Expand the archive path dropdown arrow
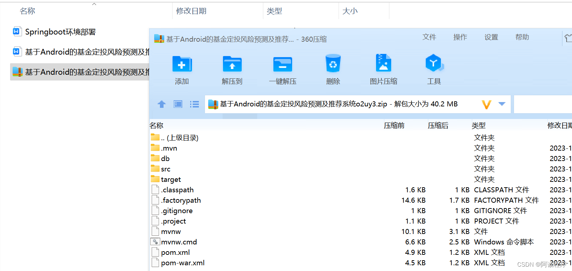This screenshot has width=572, height=271. coord(502,104)
